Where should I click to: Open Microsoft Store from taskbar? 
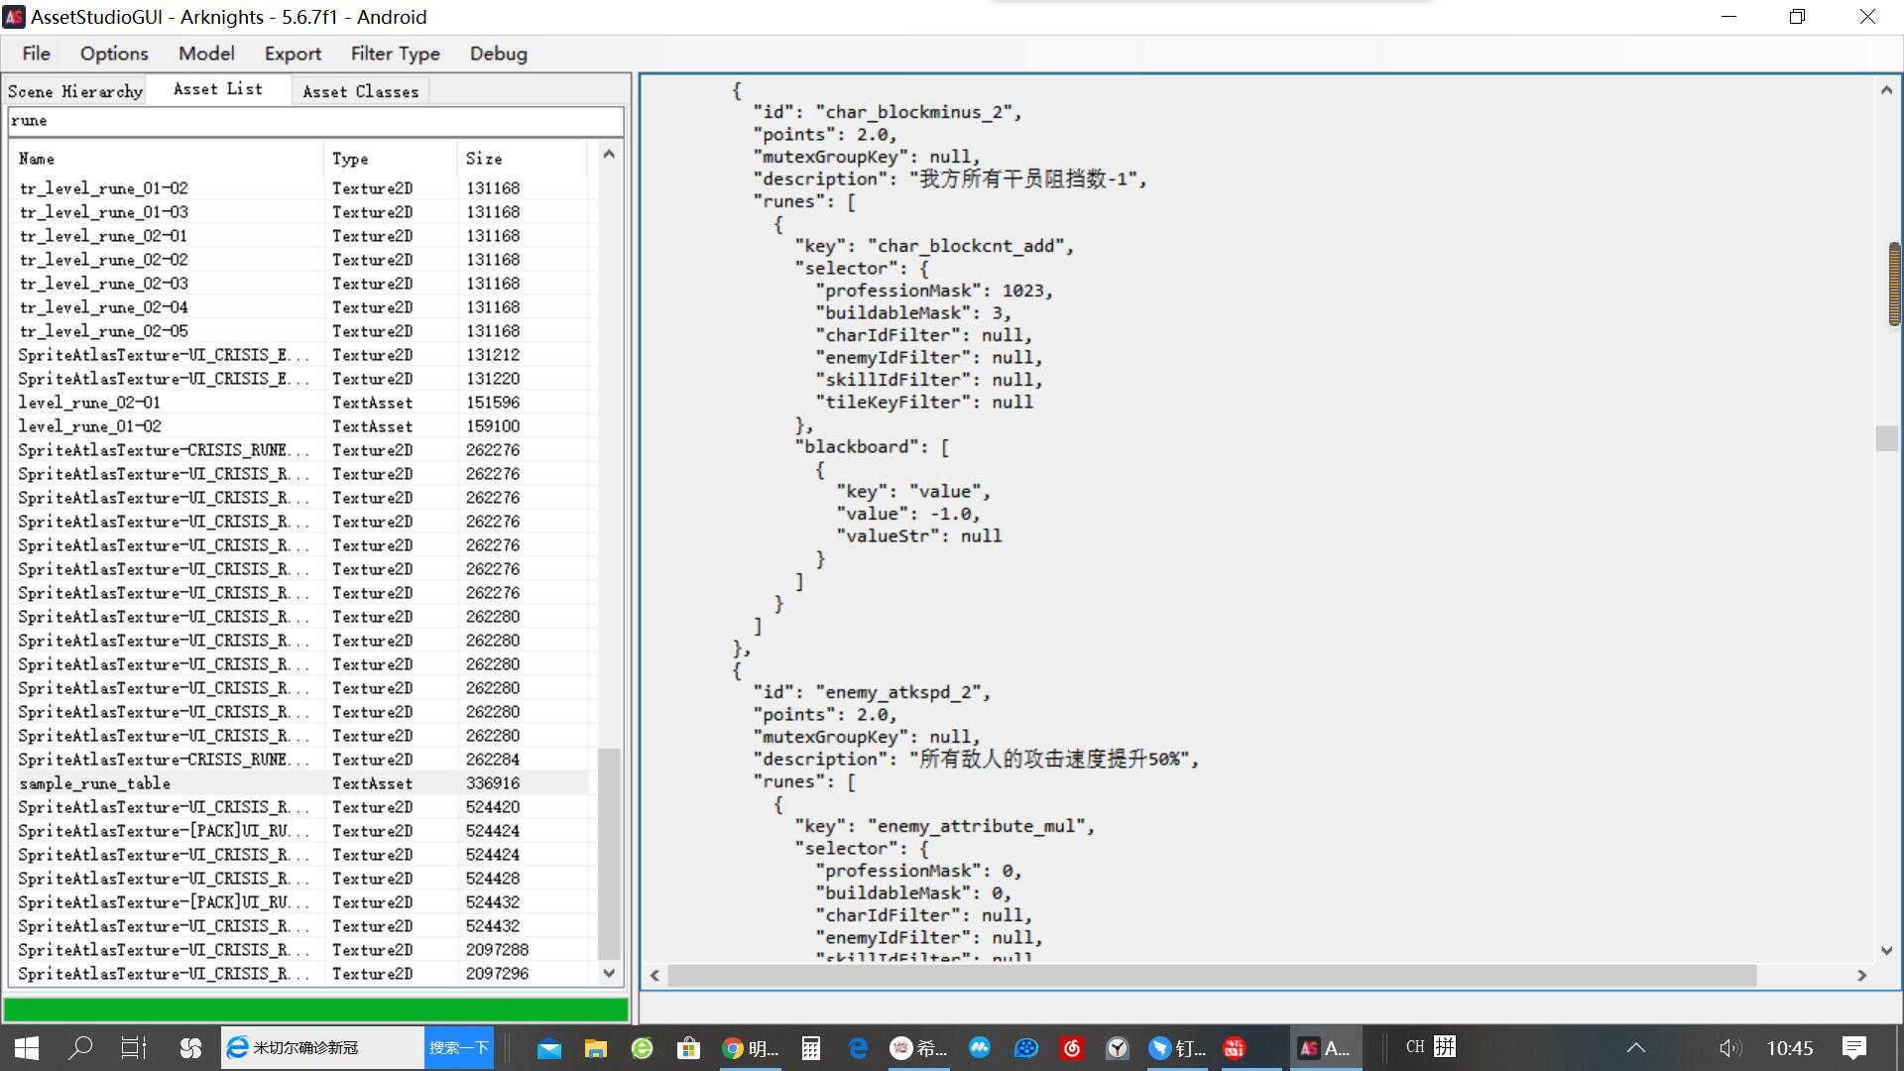(688, 1048)
